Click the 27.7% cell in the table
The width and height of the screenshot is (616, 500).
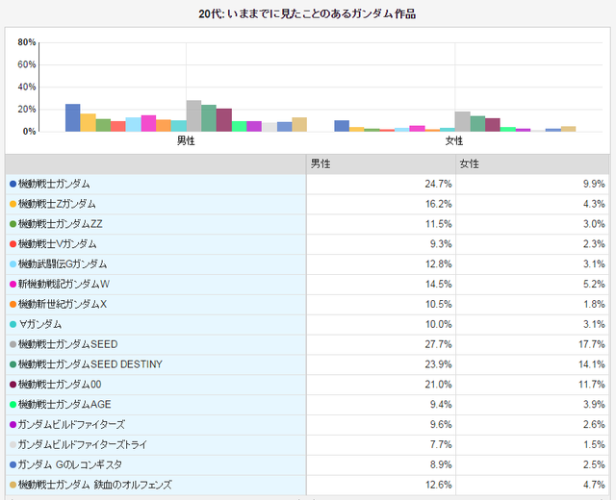tap(438, 344)
